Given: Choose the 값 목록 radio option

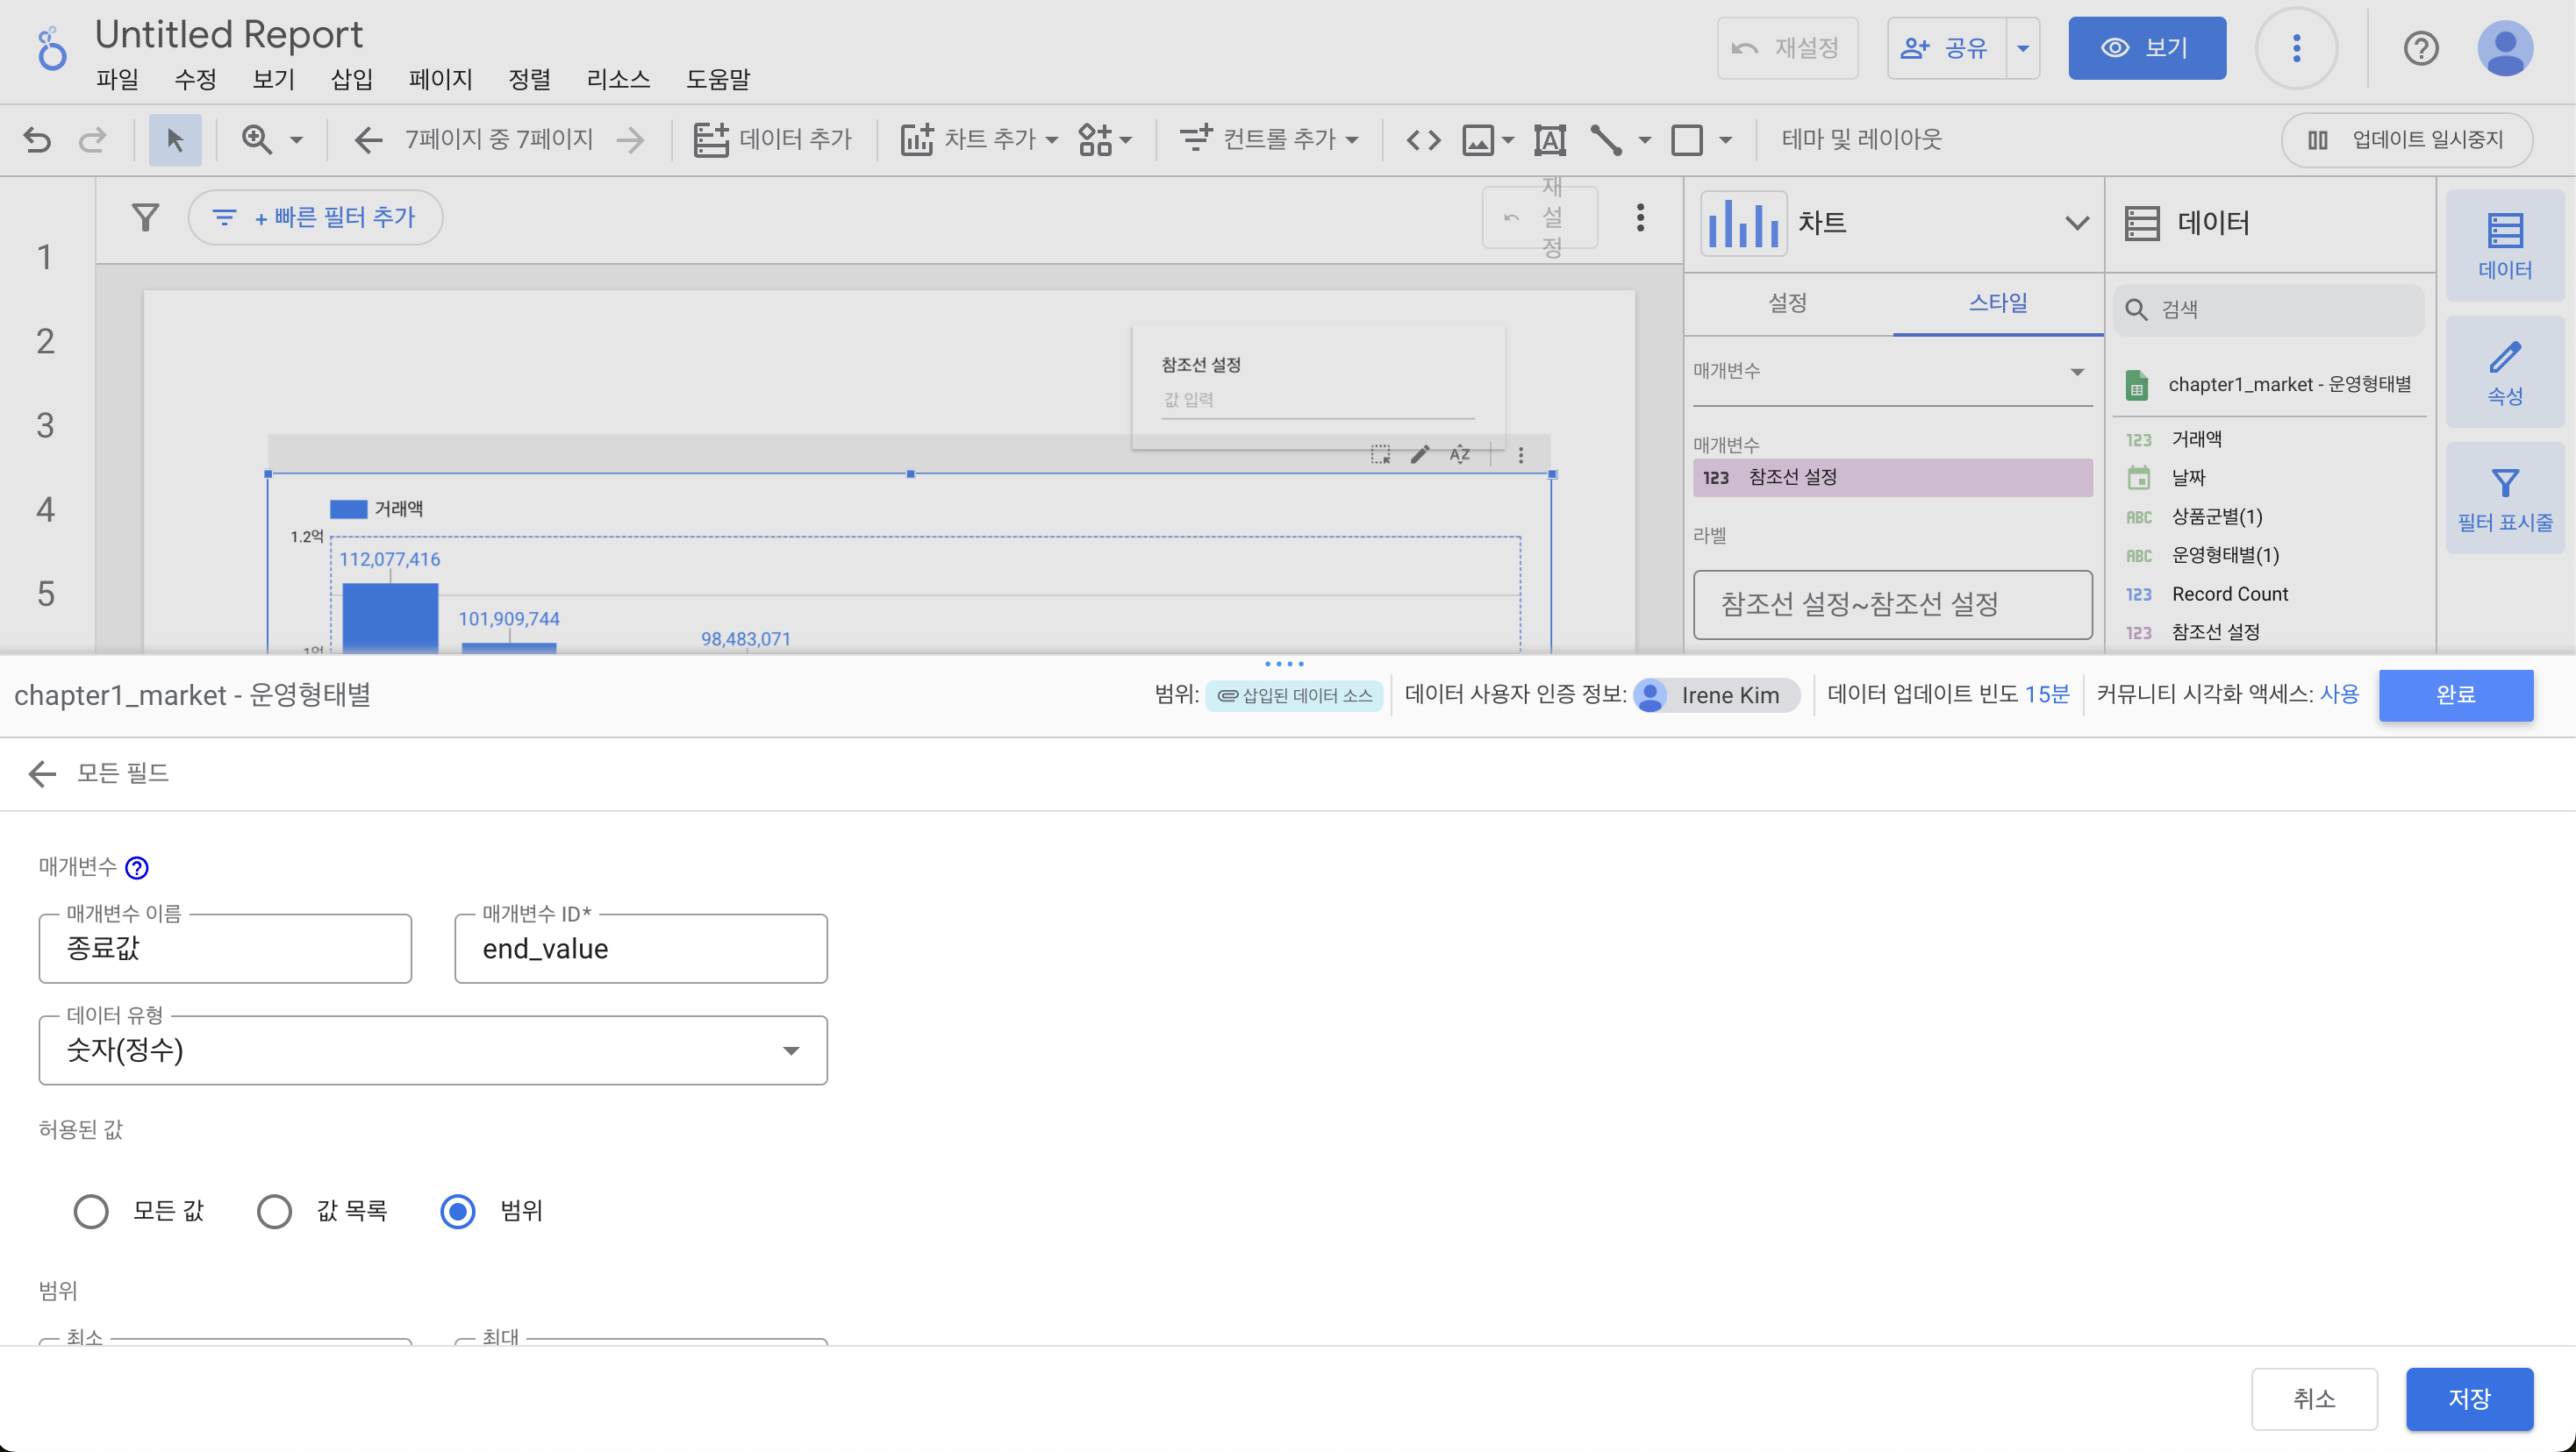Looking at the screenshot, I should [x=274, y=1210].
